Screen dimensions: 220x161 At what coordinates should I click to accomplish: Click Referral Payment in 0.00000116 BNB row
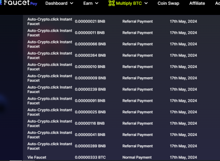click(x=138, y=123)
